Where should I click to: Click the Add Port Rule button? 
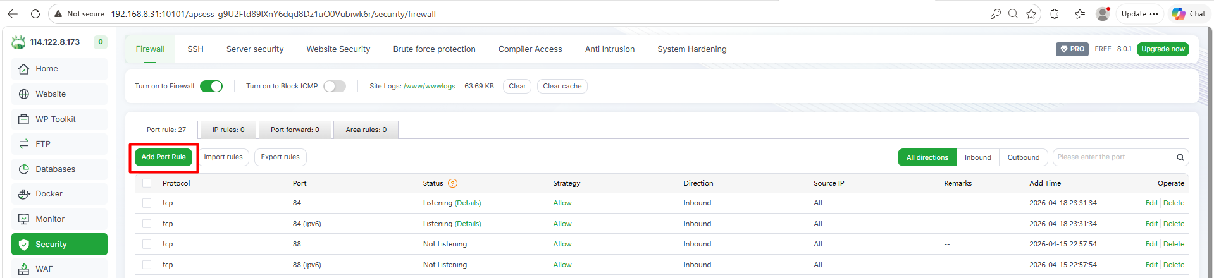point(164,157)
